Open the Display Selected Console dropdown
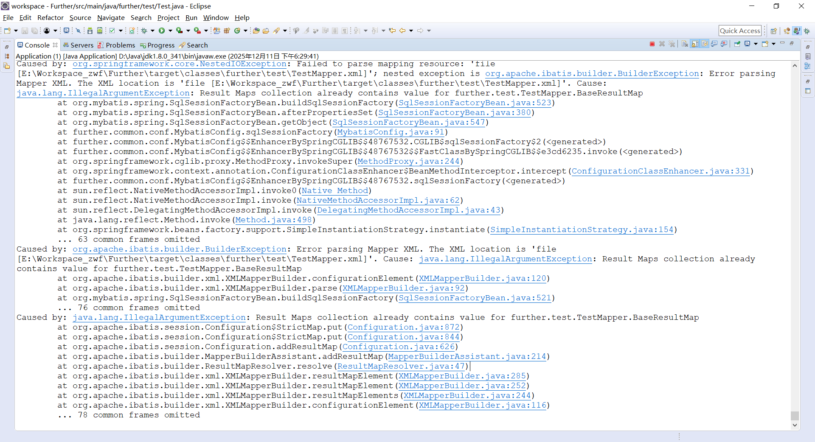Viewport: 815px width, 442px height. tap(756, 44)
